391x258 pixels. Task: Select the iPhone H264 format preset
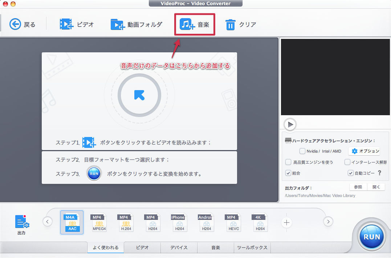click(x=179, y=222)
